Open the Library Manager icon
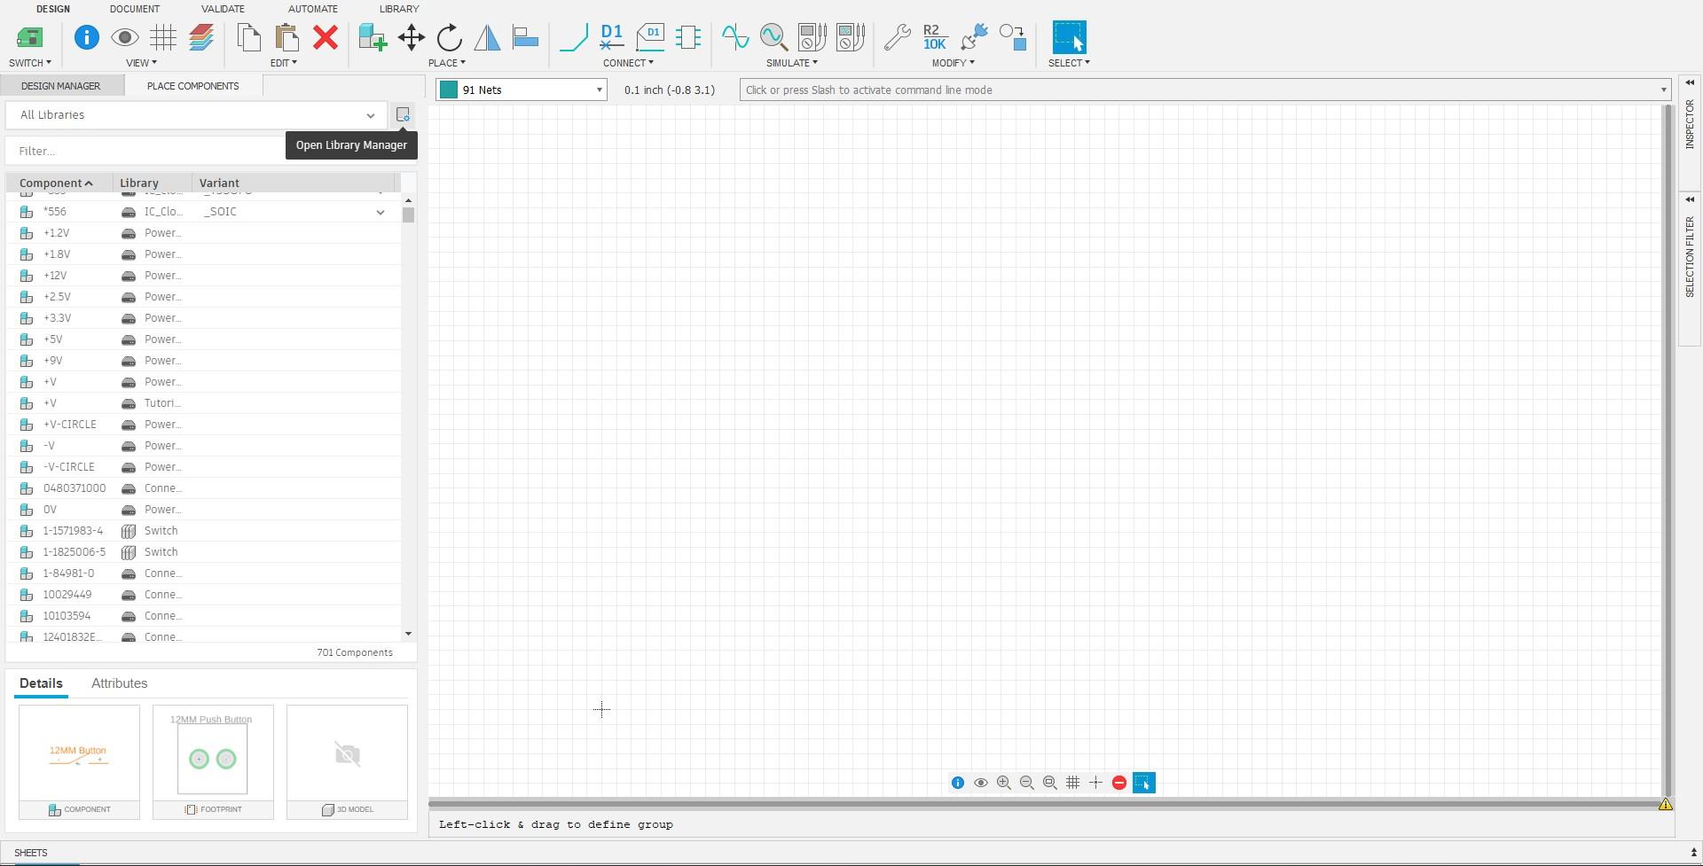 coord(403,115)
